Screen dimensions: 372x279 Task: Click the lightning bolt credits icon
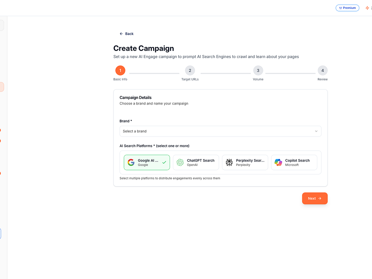click(x=367, y=8)
